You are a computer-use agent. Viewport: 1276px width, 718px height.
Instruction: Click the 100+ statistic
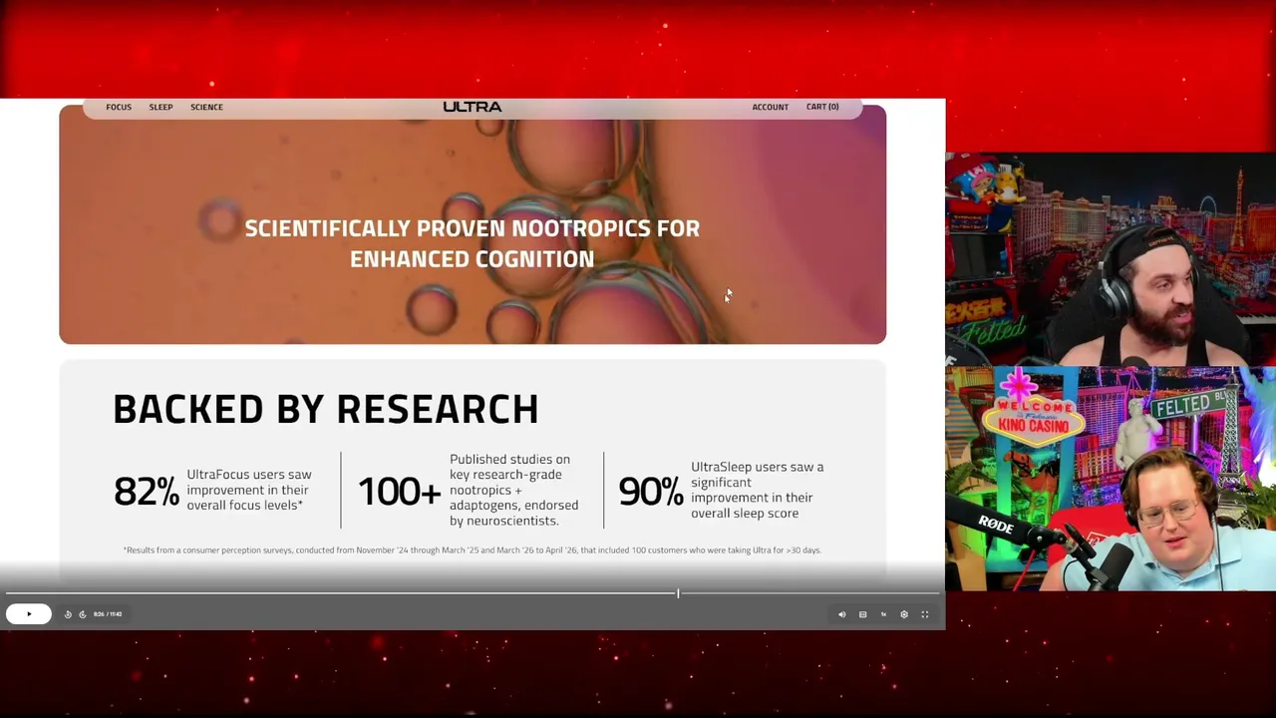pos(399,491)
